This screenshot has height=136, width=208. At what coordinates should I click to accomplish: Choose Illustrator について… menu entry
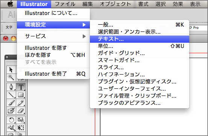click(53, 13)
